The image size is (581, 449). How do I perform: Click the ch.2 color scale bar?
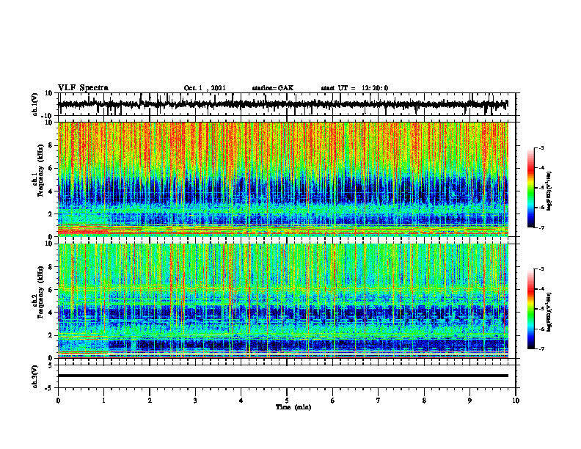(x=531, y=309)
